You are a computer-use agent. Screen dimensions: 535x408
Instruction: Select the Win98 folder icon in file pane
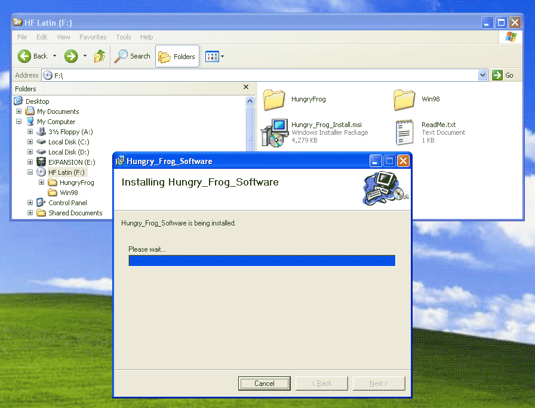[x=404, y=99]
